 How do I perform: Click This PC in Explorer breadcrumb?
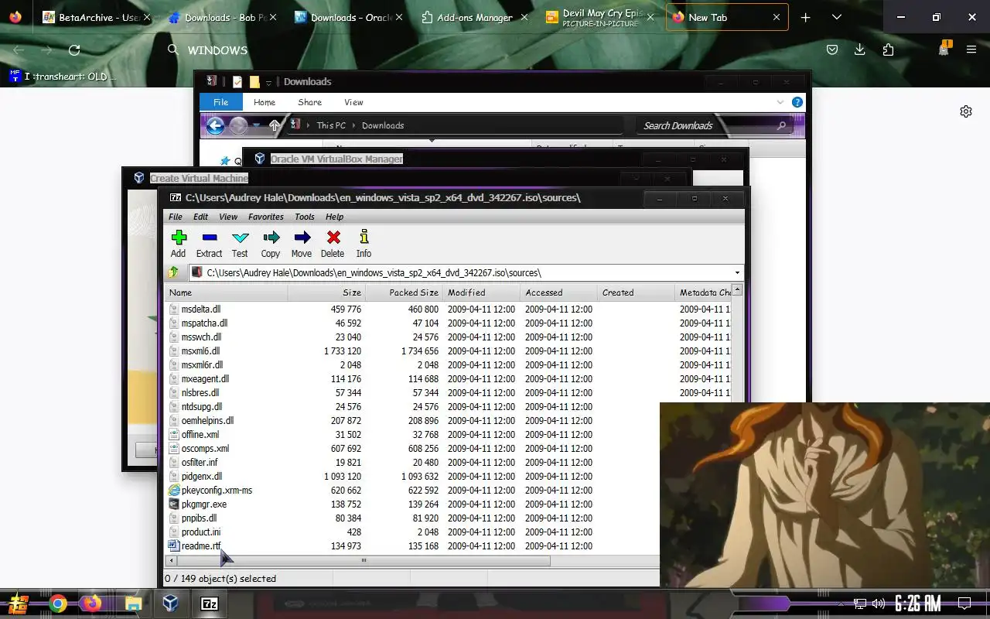click(x=331, y=125)
